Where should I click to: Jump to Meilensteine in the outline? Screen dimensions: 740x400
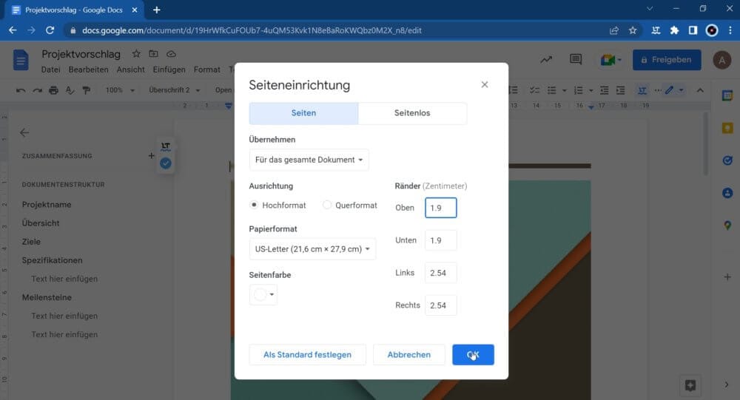(x=47, y=298)
